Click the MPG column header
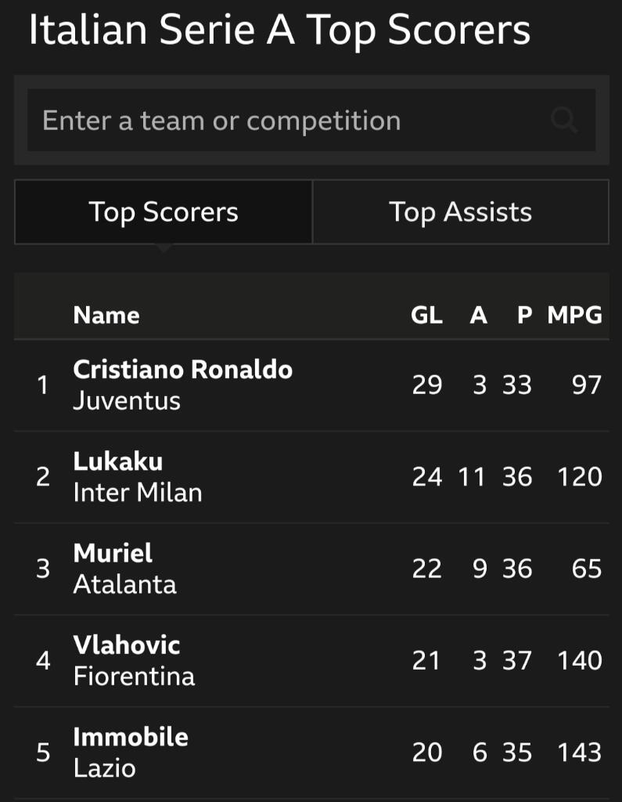 point(574,315)
